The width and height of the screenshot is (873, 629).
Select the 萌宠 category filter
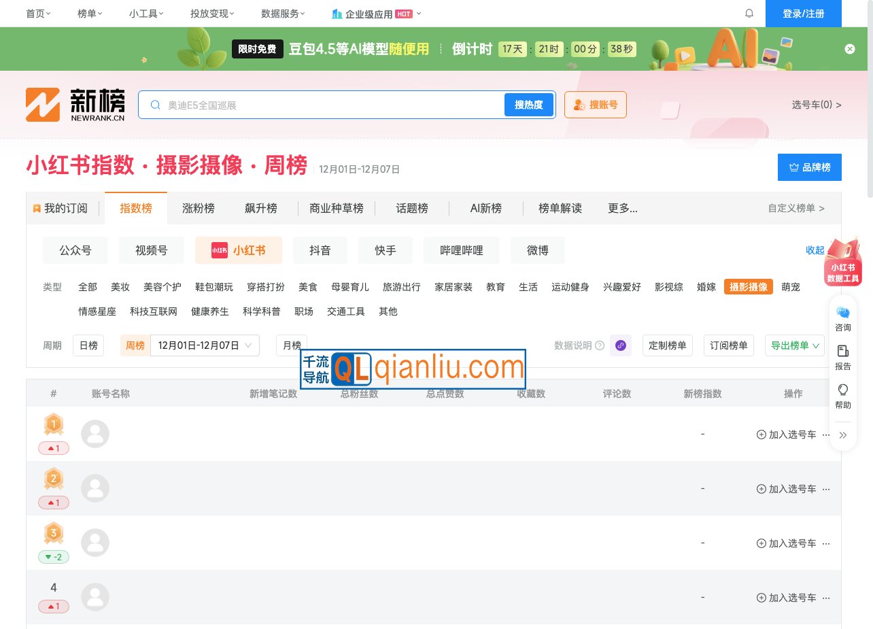(x=790, y=287)
